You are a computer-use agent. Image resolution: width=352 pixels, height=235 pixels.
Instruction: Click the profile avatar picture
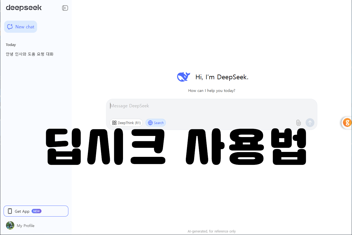pos(10,225)
